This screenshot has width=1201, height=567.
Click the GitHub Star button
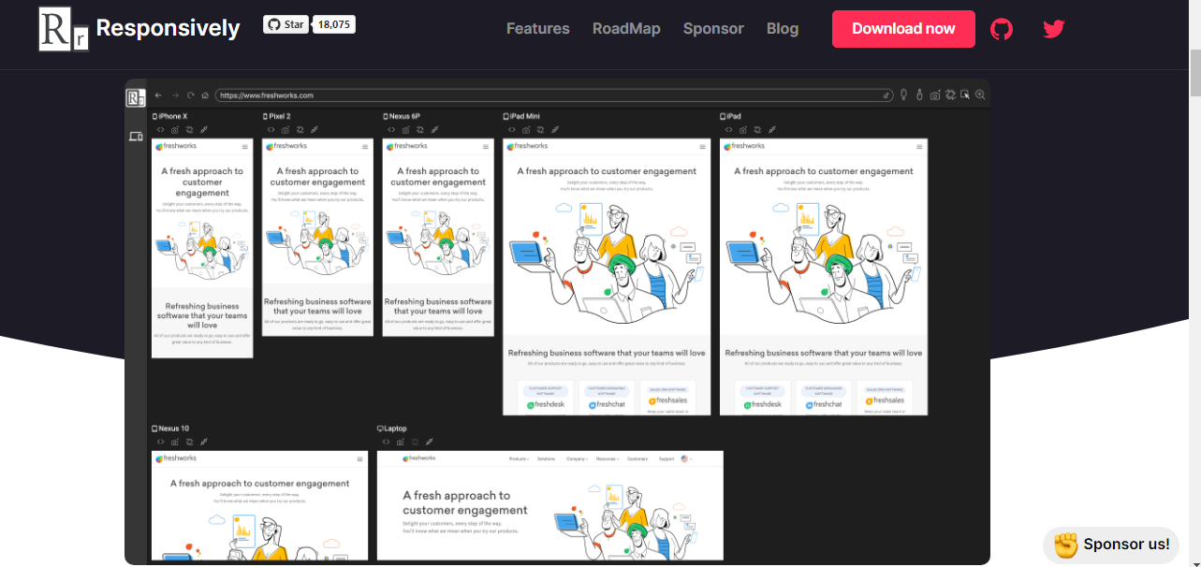tap(286, 24)
